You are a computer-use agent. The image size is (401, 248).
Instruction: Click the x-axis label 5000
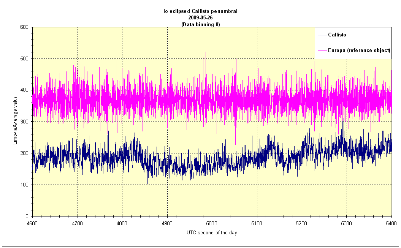pyautogui.click(x=212, y=223)
